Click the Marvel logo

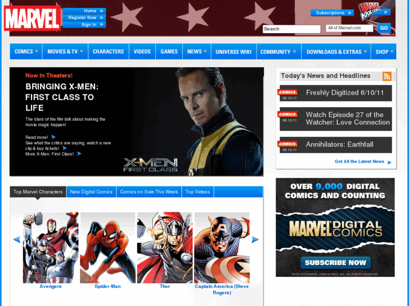[x=32, y=18]
